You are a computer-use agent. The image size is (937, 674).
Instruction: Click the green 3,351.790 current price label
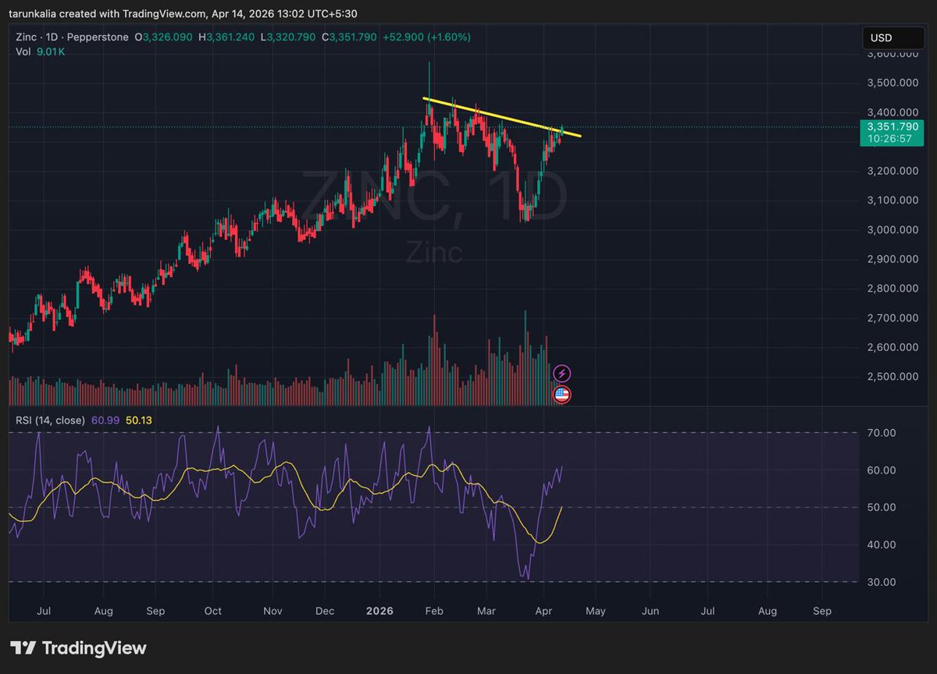tap(891, 126)
